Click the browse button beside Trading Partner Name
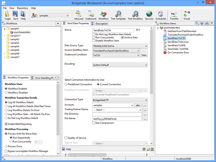Image resolution: width=216 pixels, height=162 pixels. (145, 110)
